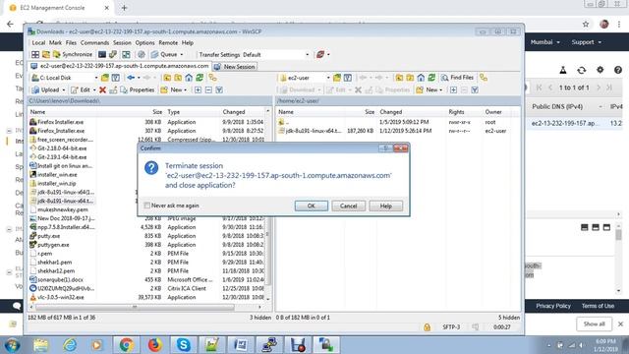629x354 pixels.
Task: Select the jdk-8u191-linux-x64 file in remote panel
Action: tap(314, 131)
